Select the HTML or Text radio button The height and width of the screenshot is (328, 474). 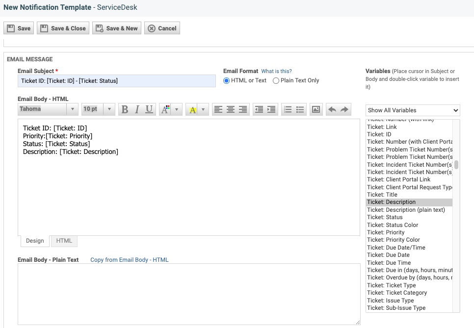point(227,80)
